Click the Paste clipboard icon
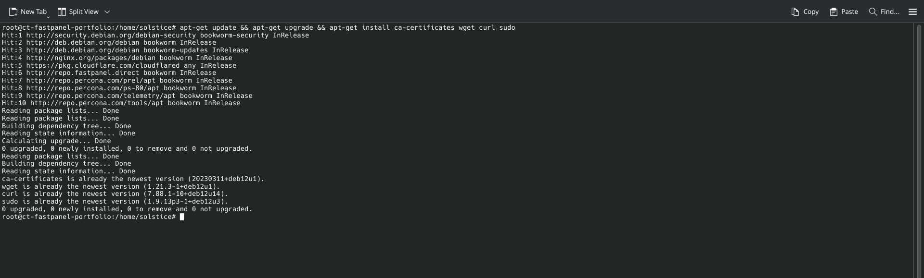Image resolution: width=924 pixels, height=278 pixels. coord(834,12)
